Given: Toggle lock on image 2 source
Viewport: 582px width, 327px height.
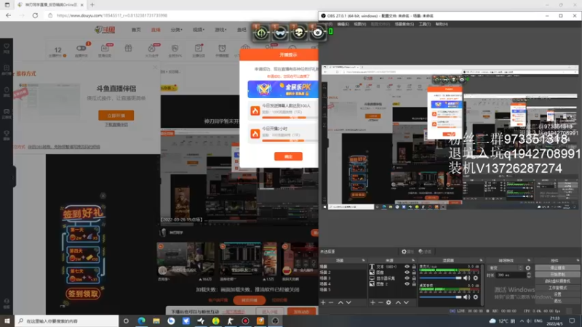Looking at the screenshot, I should [x=414, y=283].
